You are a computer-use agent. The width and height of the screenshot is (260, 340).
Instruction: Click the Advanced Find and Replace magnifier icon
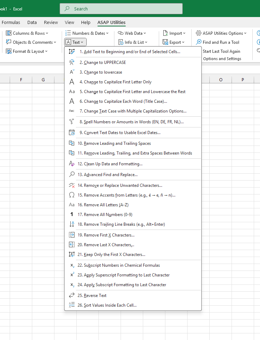pos(72,175)
